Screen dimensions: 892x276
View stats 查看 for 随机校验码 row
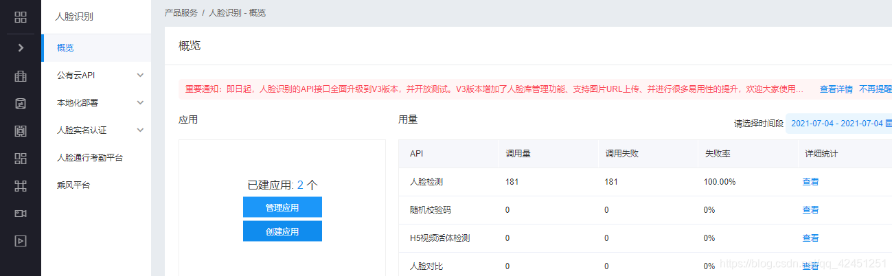(810, 210)
